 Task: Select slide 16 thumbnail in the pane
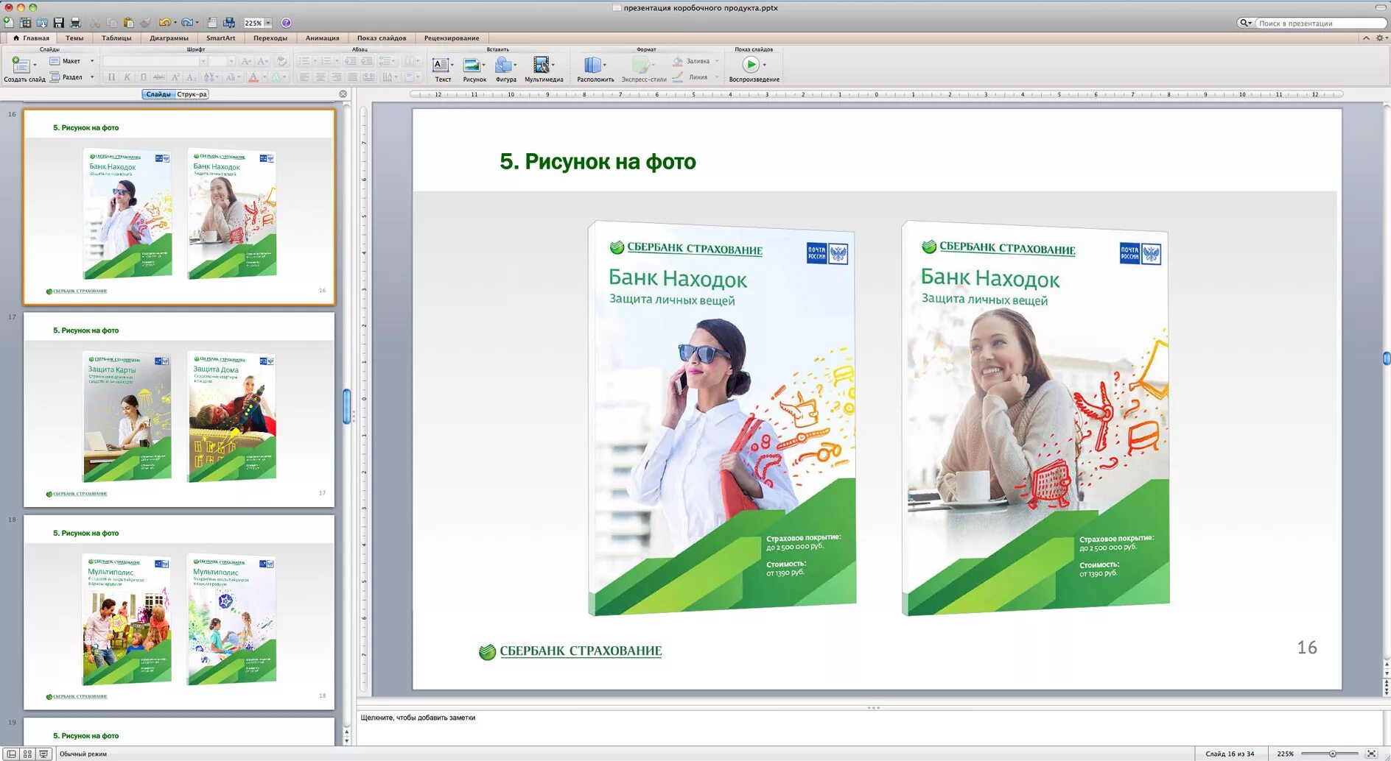point(179,207)
